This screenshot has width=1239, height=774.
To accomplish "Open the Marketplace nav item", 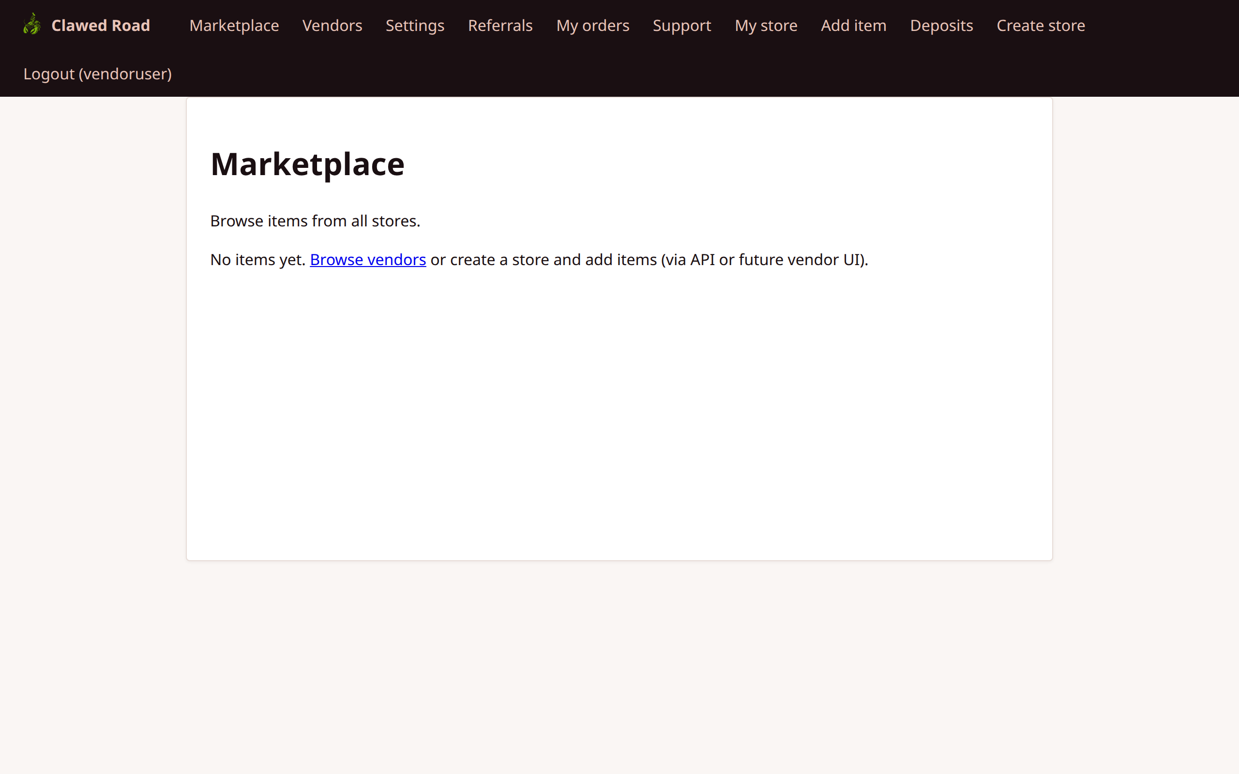I will (234, 26).
